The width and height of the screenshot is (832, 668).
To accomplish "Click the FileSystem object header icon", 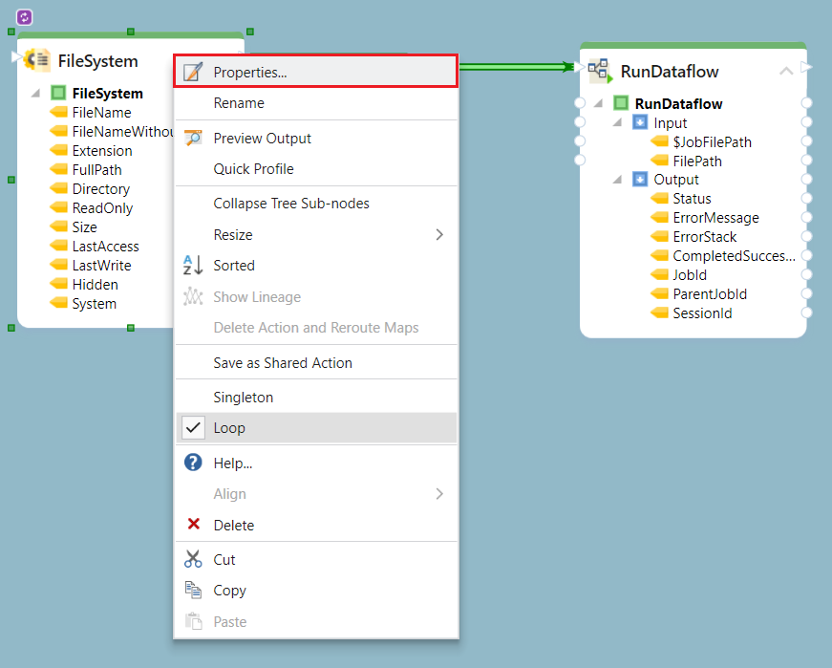I will click(38, 60).
